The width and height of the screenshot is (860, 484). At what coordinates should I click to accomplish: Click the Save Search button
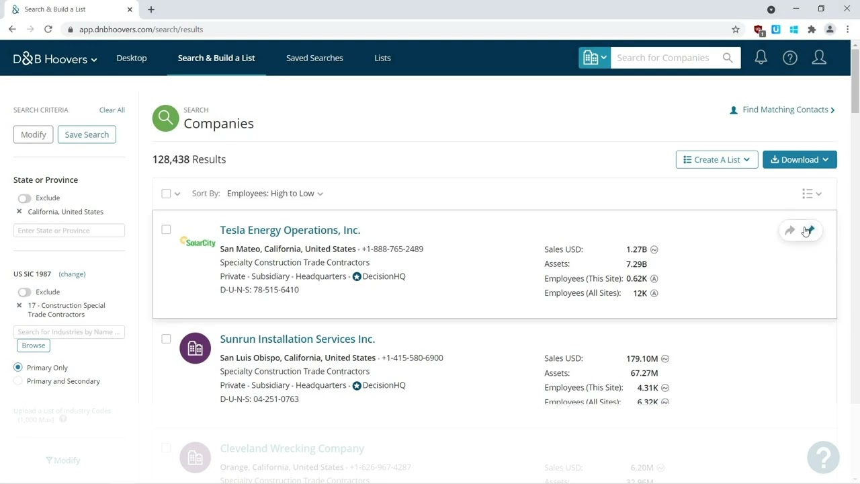[x=87, y=134]
